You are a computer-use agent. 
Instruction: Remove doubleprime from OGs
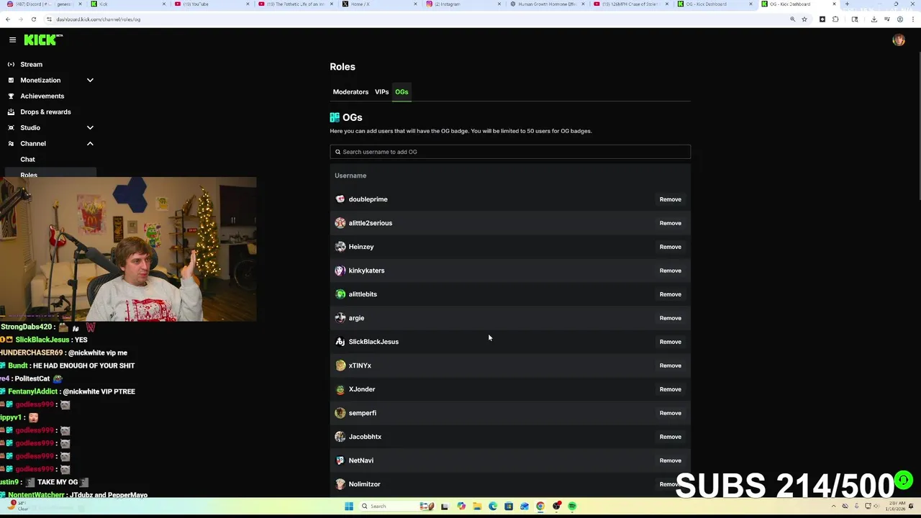[x=670, y=199]
